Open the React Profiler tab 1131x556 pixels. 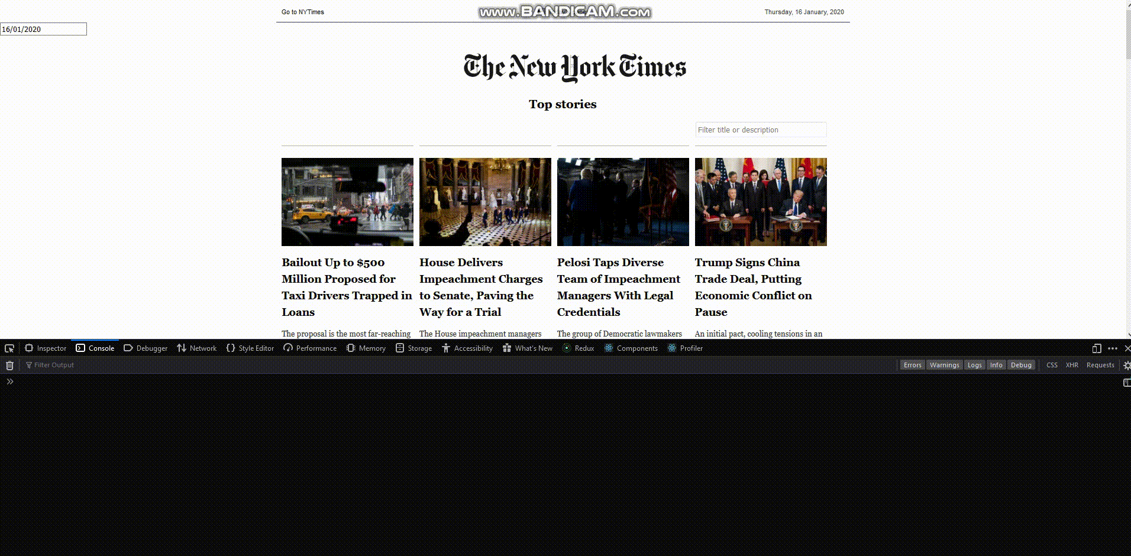(x=685, y=348)
